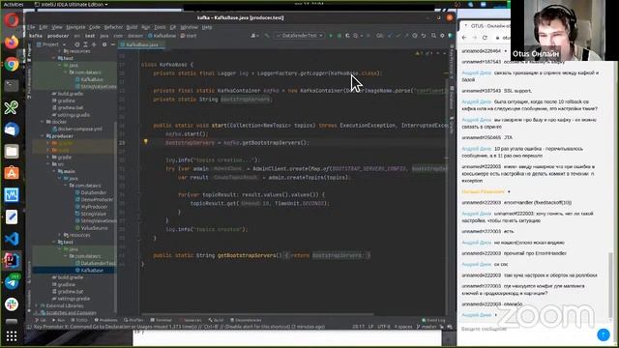Image resolution: width=619 pixels, height=348 pixels.
Task: Open Visual Studio Code from the dock
Action: pyautogui.click(x=12, y=239)
